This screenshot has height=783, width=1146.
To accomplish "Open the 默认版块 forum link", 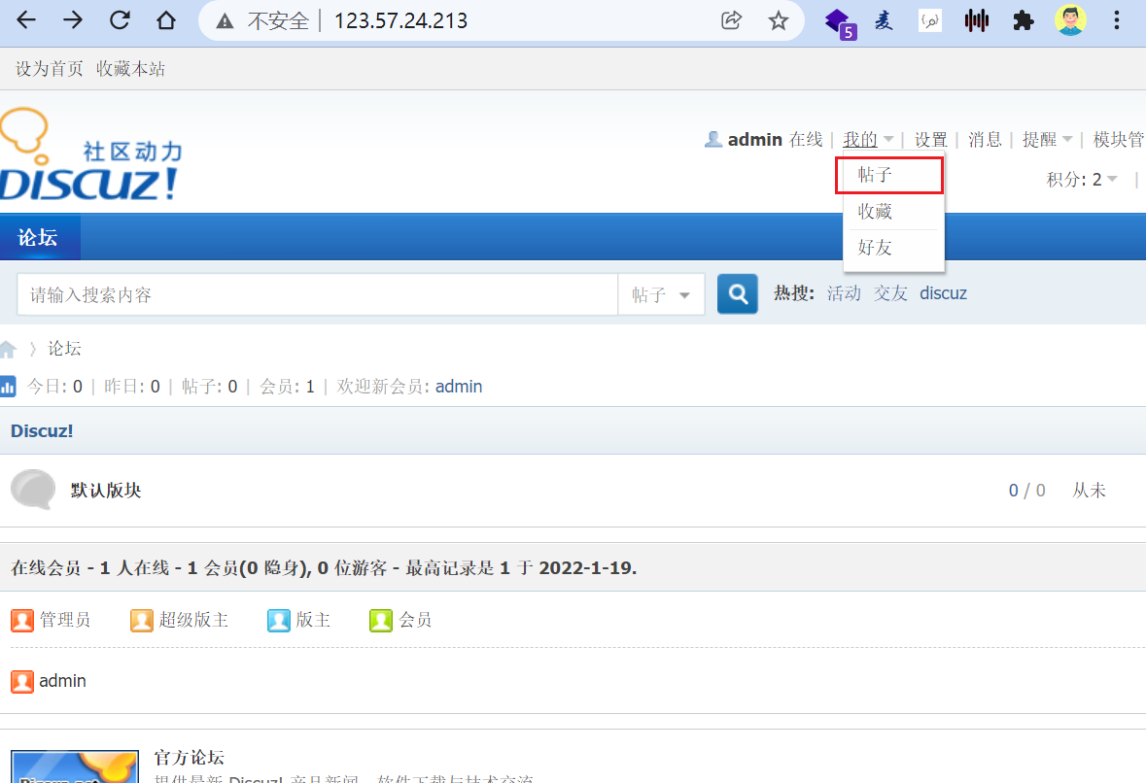I will point(106,491).
